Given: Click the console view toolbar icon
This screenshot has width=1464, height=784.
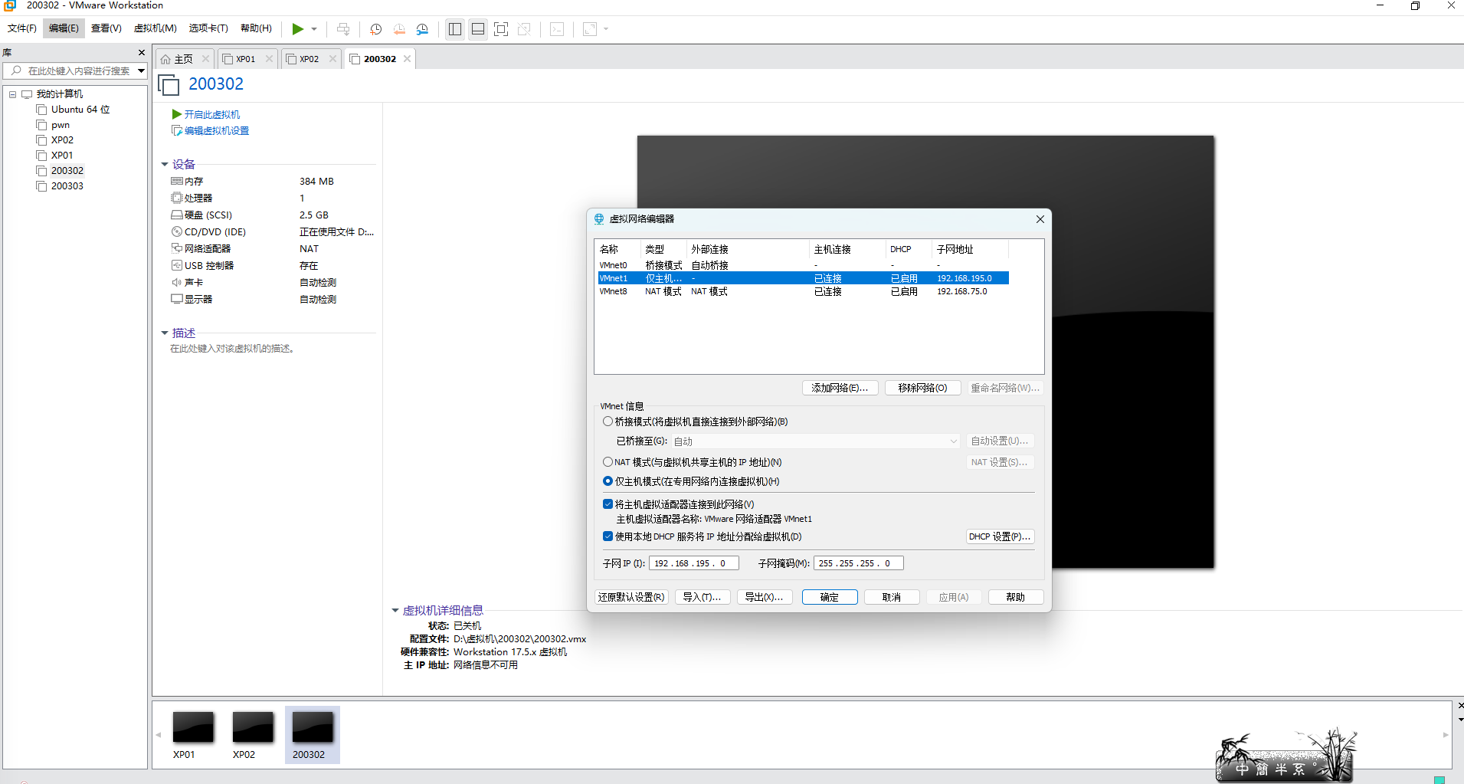Looking at the screenshot, I should coord(557,29).
